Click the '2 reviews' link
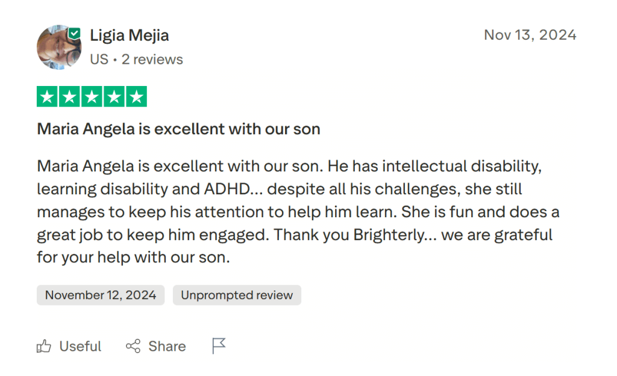The width and height of the screenshot is (617, 376). point(153,59)
